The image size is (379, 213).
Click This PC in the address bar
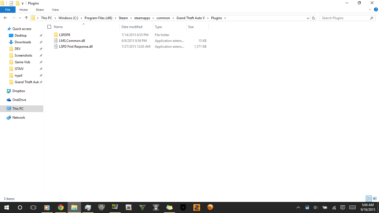pos(46,18)
